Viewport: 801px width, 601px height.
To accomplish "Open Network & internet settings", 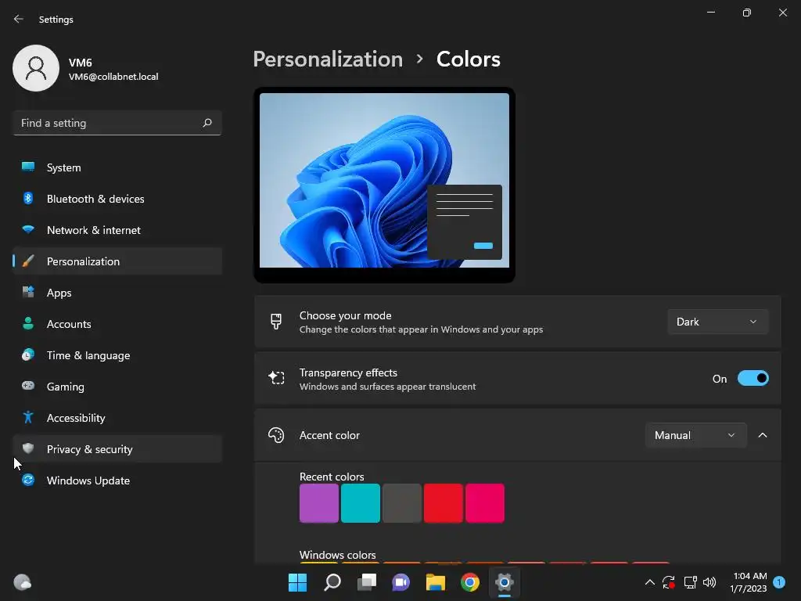I will pos(117,230).
